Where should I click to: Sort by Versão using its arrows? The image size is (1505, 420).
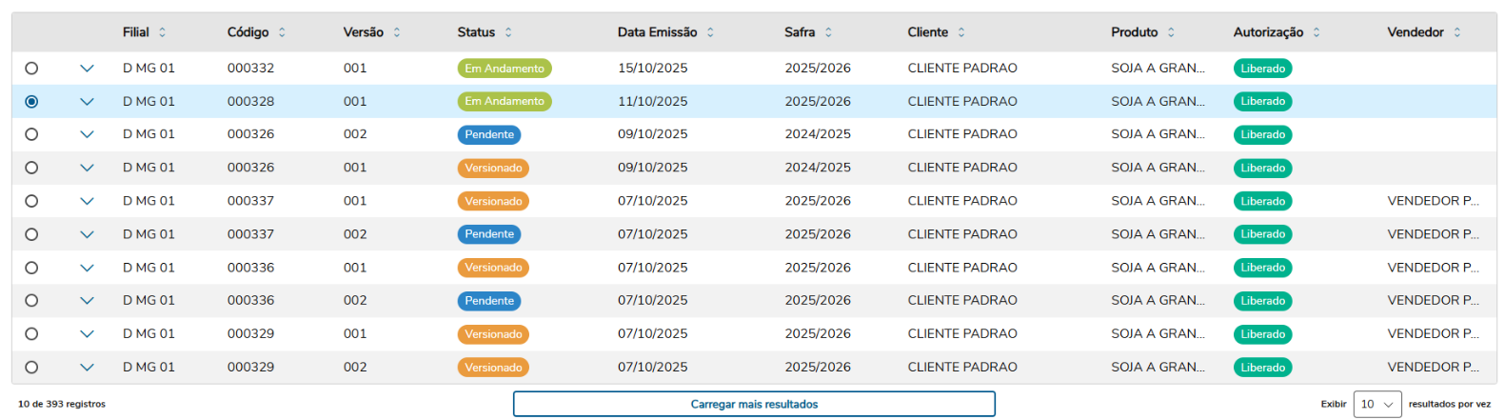click(397, 32)
